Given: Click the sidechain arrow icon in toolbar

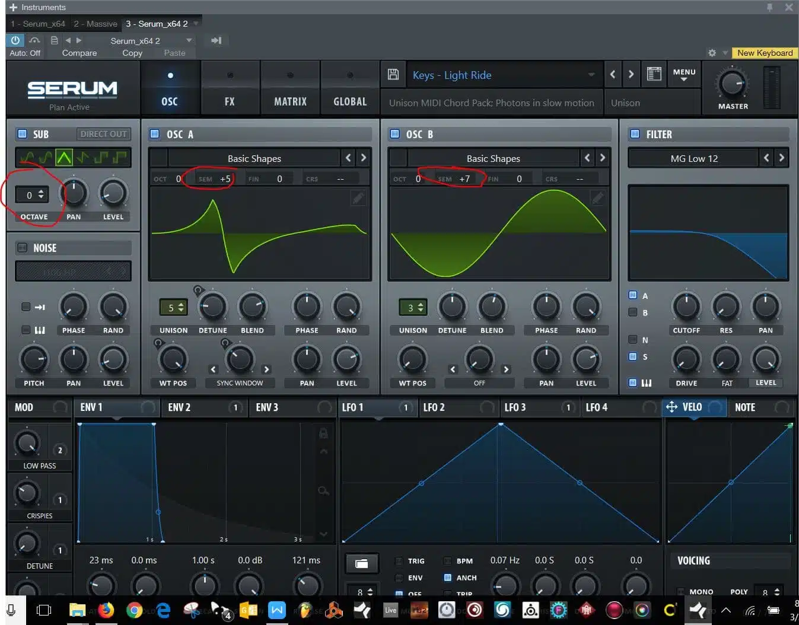Looking at the screenshot, I should click(x=217, y=40).
